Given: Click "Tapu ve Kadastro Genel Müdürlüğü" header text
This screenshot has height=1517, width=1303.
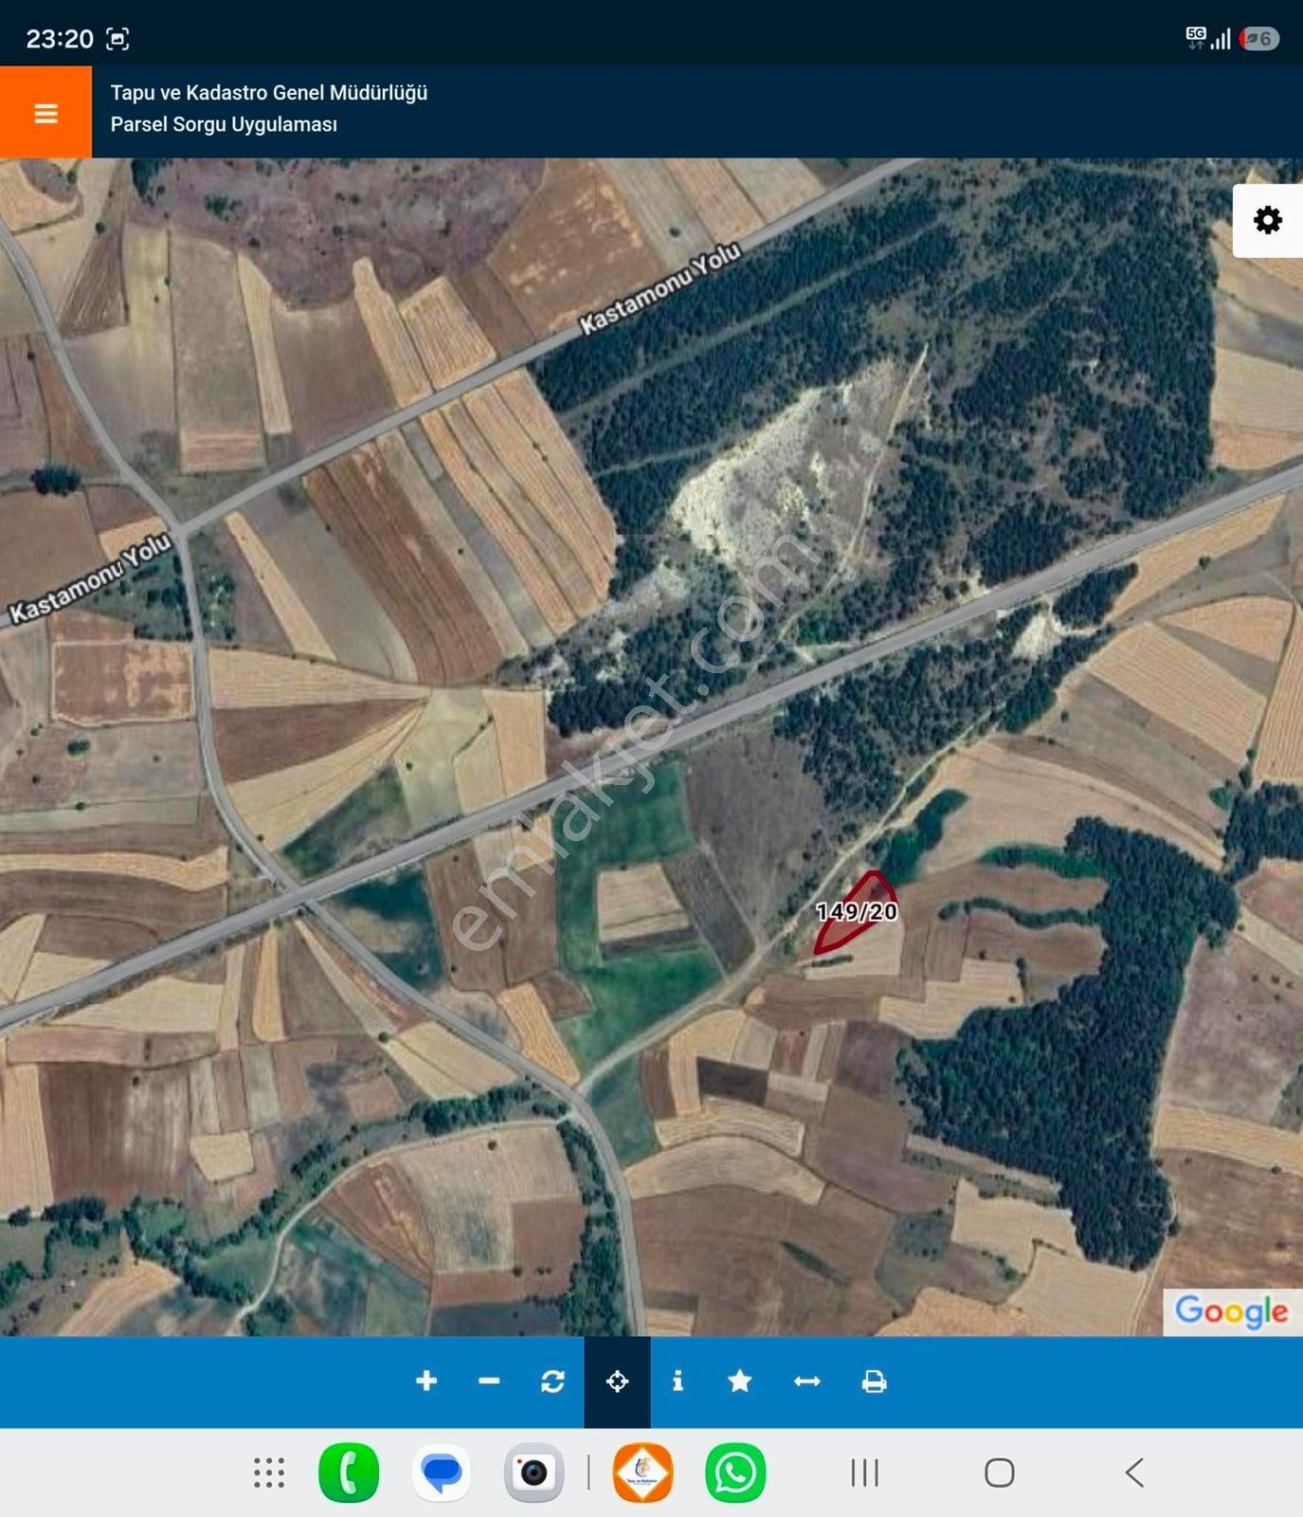Looking at the screenshot, I should [269, 93].
